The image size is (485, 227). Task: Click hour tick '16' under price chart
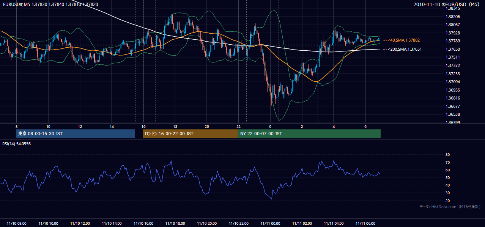point(143,126)
